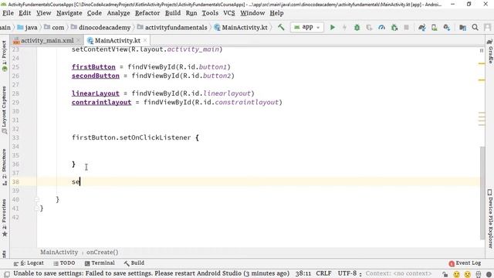This screenshot has height=278, width=494.
Task: Open the Help menu
Action: pos(276,13)
